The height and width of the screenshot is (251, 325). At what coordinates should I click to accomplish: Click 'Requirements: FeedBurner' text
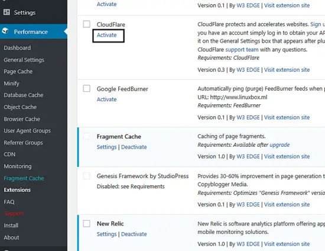click(x=229, y=105)
